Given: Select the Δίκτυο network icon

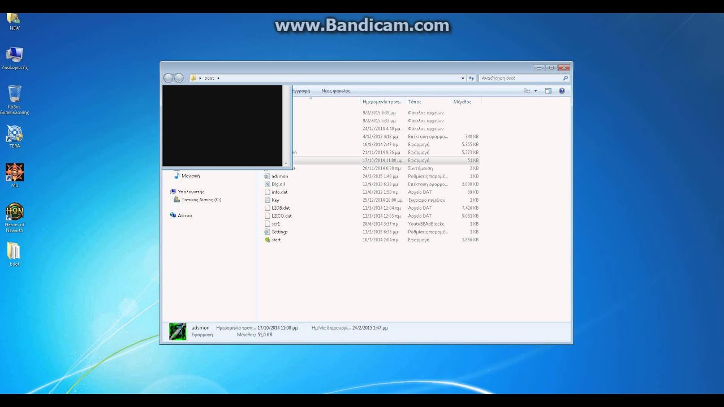Looking at the screenshot, I should click(173, 215).
